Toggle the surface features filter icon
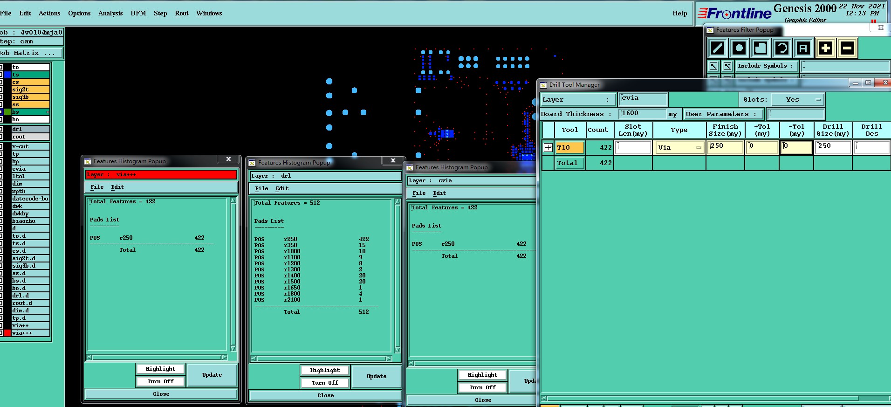The height and width of the screenshot is (407, 891). pos(761,48)
